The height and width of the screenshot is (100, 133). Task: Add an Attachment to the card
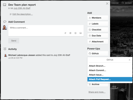click(98, 42)
